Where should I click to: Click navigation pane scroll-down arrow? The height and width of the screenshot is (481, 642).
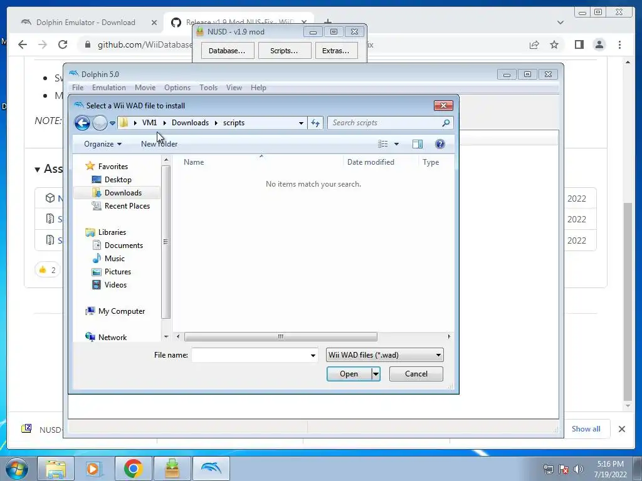(166, 336)
